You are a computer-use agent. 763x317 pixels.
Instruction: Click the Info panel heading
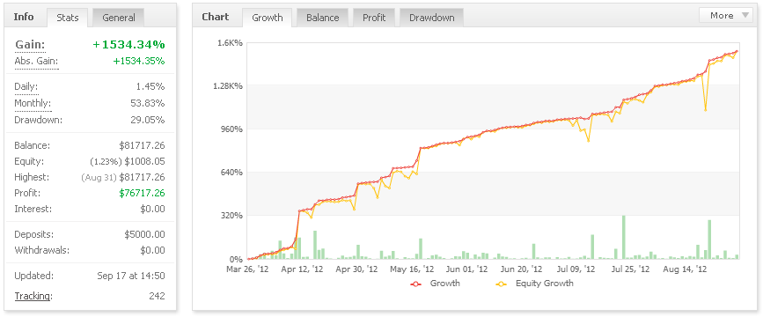point(24,17)
